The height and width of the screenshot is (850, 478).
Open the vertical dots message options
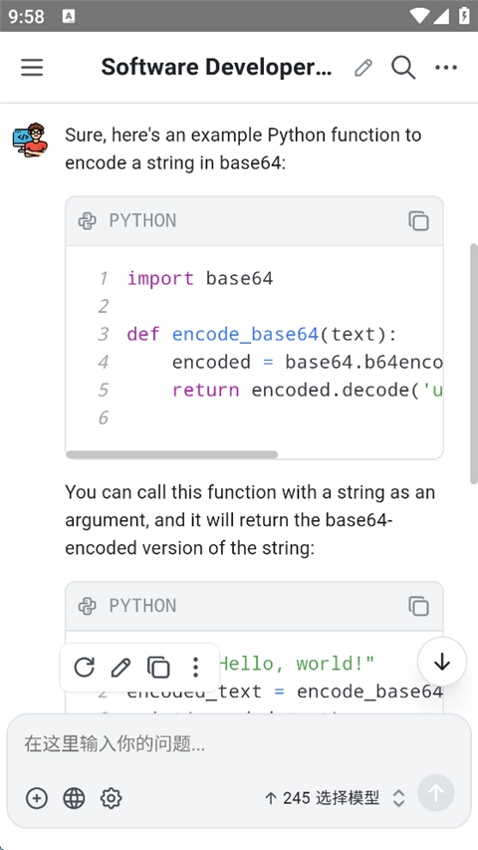(x=195, y=667)
